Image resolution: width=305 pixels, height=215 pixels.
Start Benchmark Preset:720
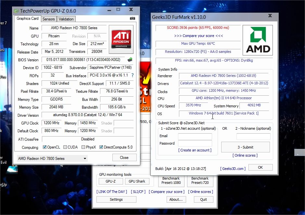coord(200,180)
